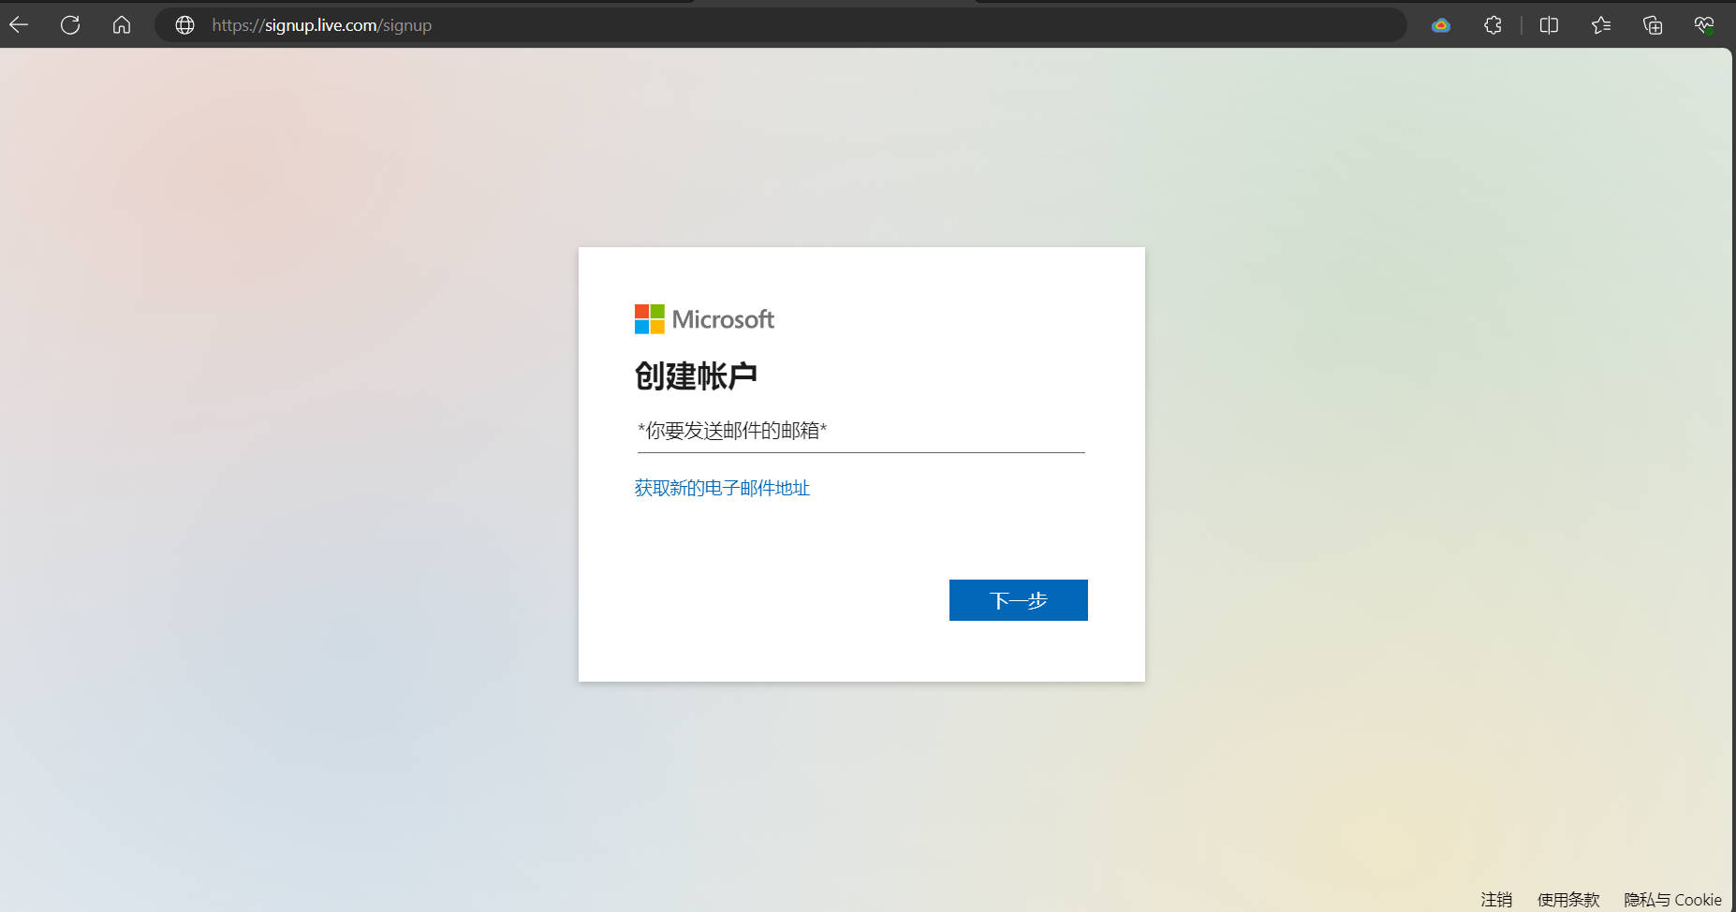Open the 使用条款 footer link
Screen dimensions: 1736x912
tap(1568, 899)
